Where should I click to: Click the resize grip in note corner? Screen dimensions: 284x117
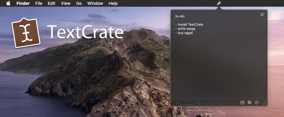click(x=265, y=103)
